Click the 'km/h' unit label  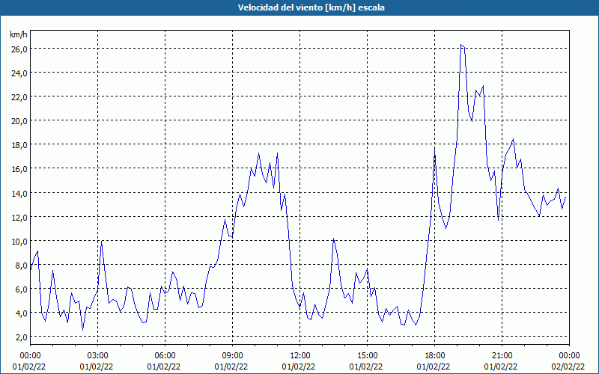click(18, 34)
